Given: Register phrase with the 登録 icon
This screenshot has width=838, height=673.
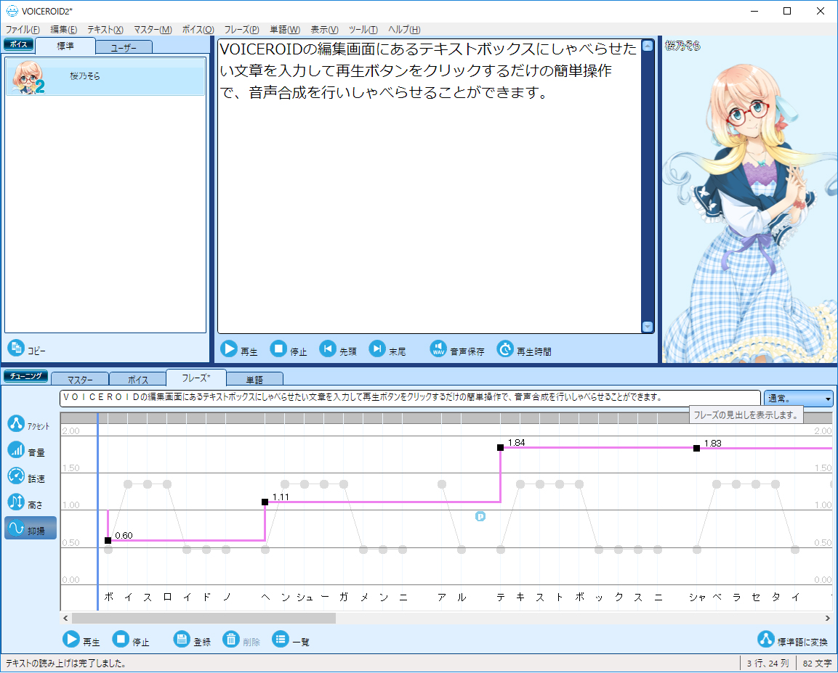Looking at the screenshot, I should coord(182,640).
